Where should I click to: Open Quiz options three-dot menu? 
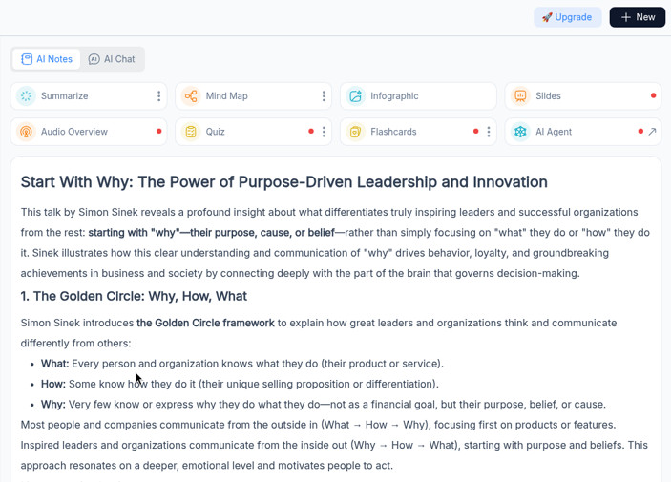pos(324,132)
